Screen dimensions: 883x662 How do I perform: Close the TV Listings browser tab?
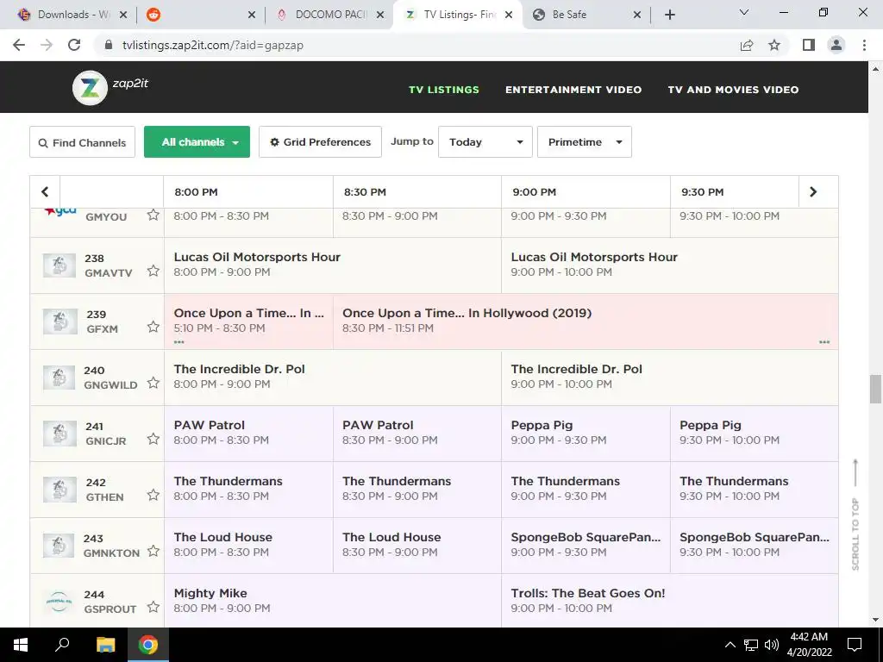pyautogui.click(x=509, y=15)
